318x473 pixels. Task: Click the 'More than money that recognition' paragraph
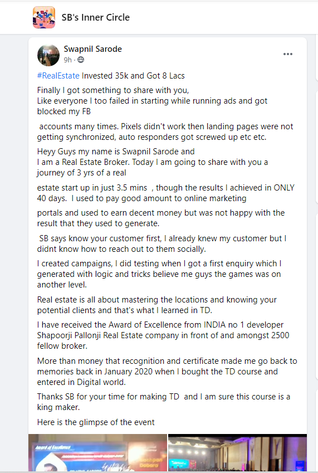point(167,372)
